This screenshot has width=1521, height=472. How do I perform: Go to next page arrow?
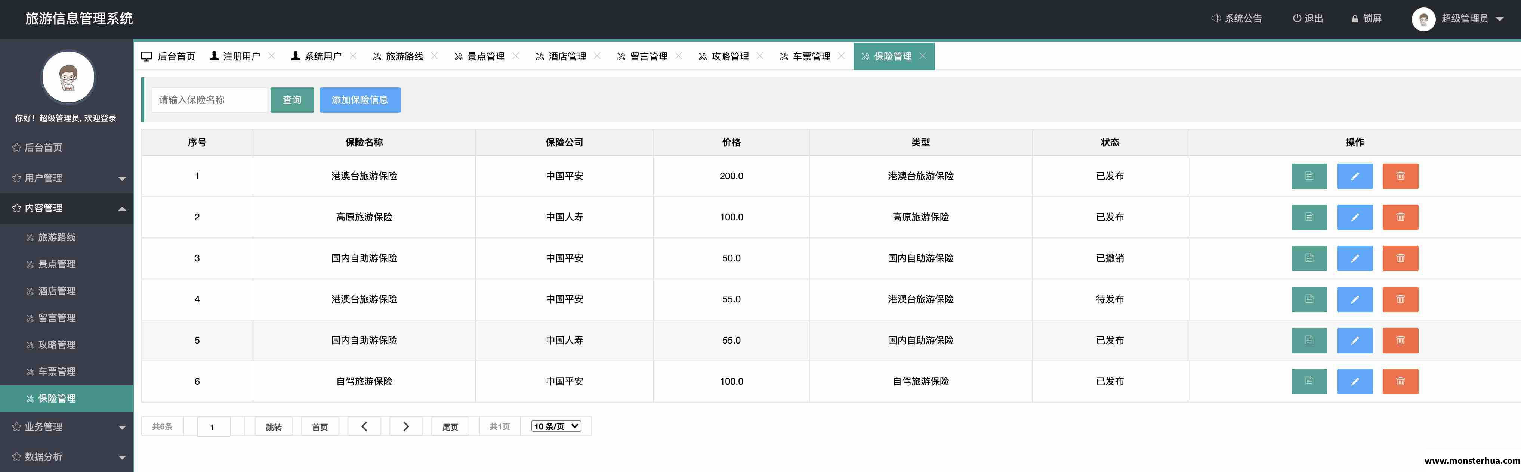[x=405, y=426]
